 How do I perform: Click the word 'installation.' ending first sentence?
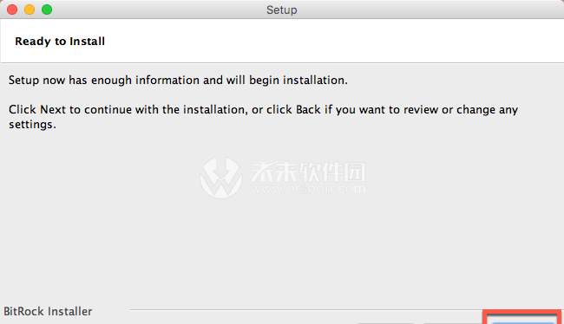pos(315,80)
